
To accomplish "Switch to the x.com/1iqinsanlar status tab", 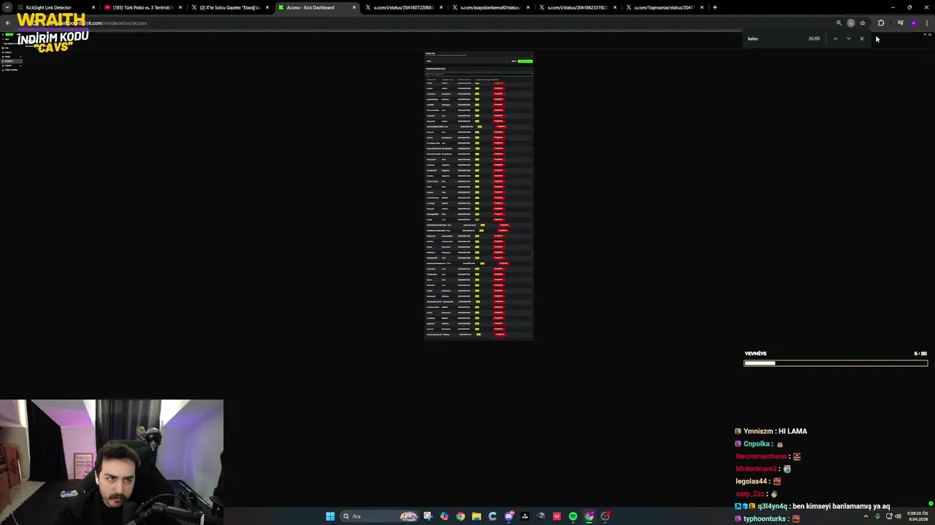I will (663, 7).
